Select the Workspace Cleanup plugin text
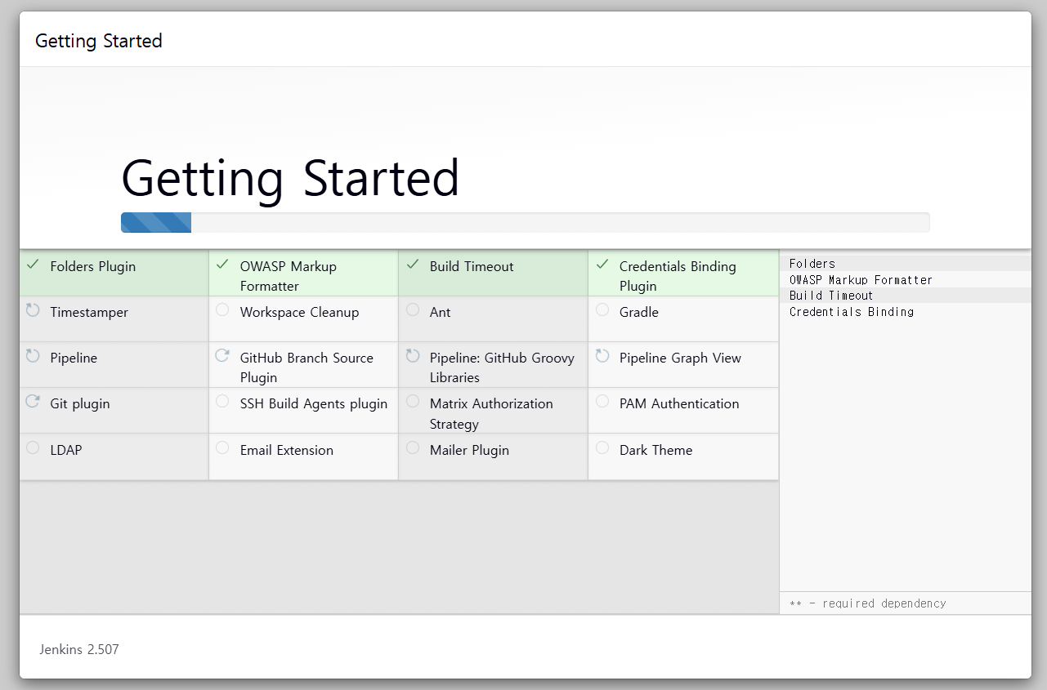The height and width of the screenshot is (690, 1047). [299, 312]
